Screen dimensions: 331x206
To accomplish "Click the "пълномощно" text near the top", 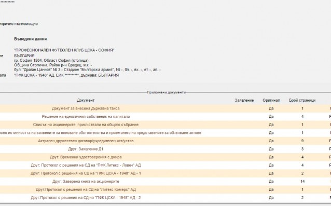I will (26, 24).
